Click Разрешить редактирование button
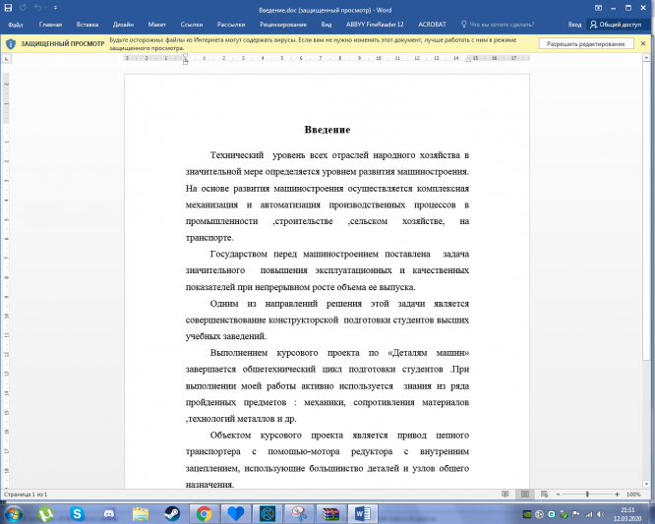Viewport: 655px width, 524px height. [x=585, y=44]
